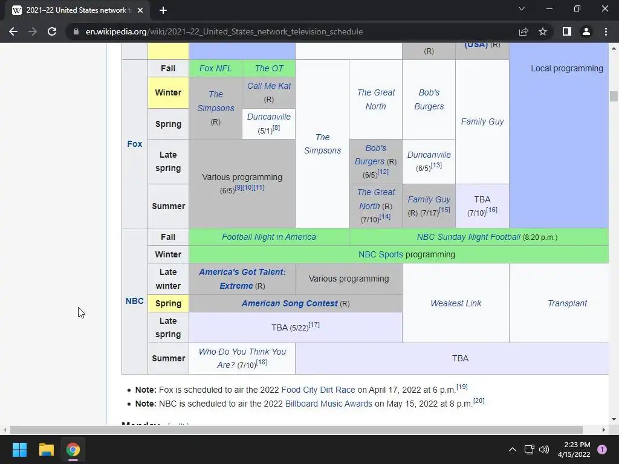Show hidden system tray icons
619x464 pixels.
click(513, 449)
